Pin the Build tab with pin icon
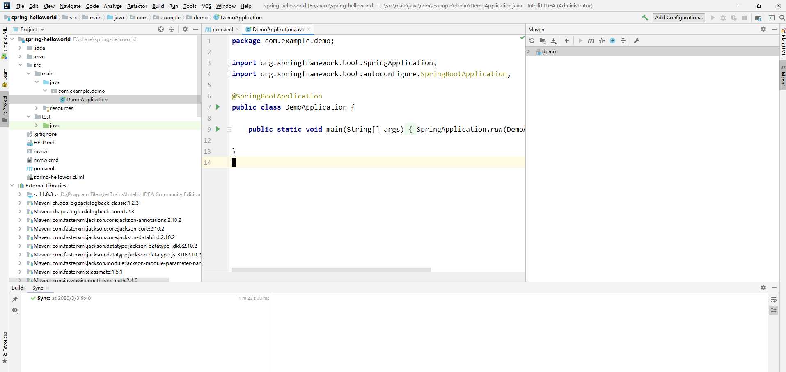This screenshot has width=786, height=372. click(15, 299)
